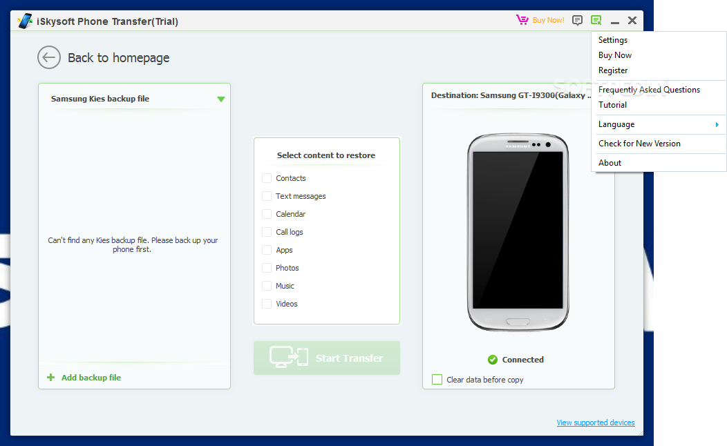Click the Buy Now! link in title bar

pos(548,21)
